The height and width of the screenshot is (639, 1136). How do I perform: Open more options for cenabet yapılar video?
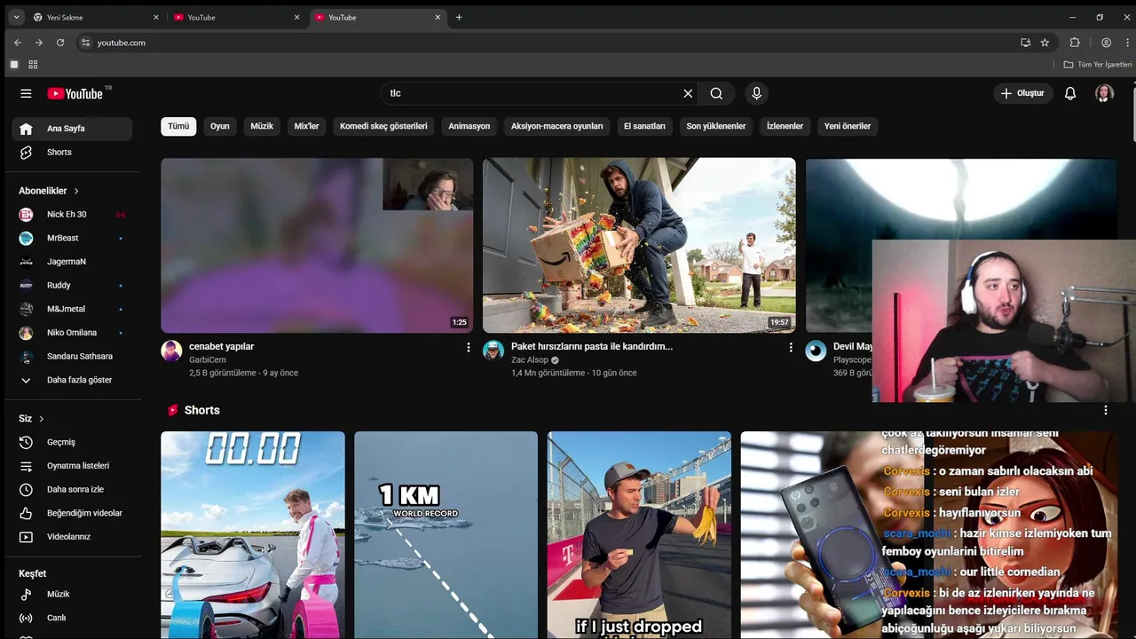[469, 348]
